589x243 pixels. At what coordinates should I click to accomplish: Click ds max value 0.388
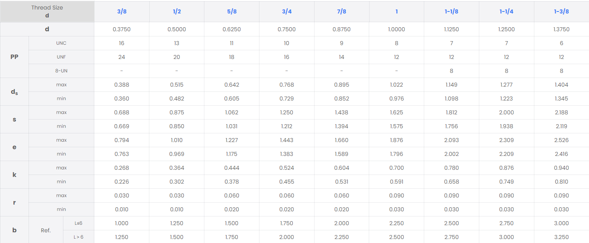[122, 85]
